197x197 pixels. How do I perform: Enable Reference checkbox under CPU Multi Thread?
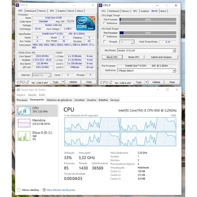pyautogui.click(x=104, y=36)
